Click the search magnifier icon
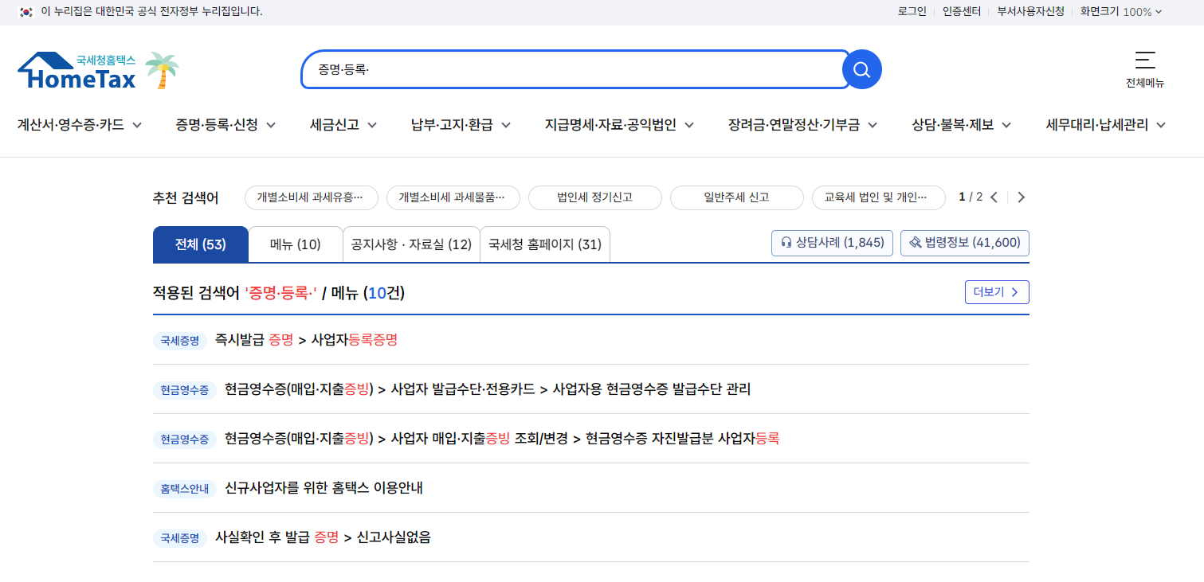This screenshot has width=1204, height=582. click(x=861, y=69)
